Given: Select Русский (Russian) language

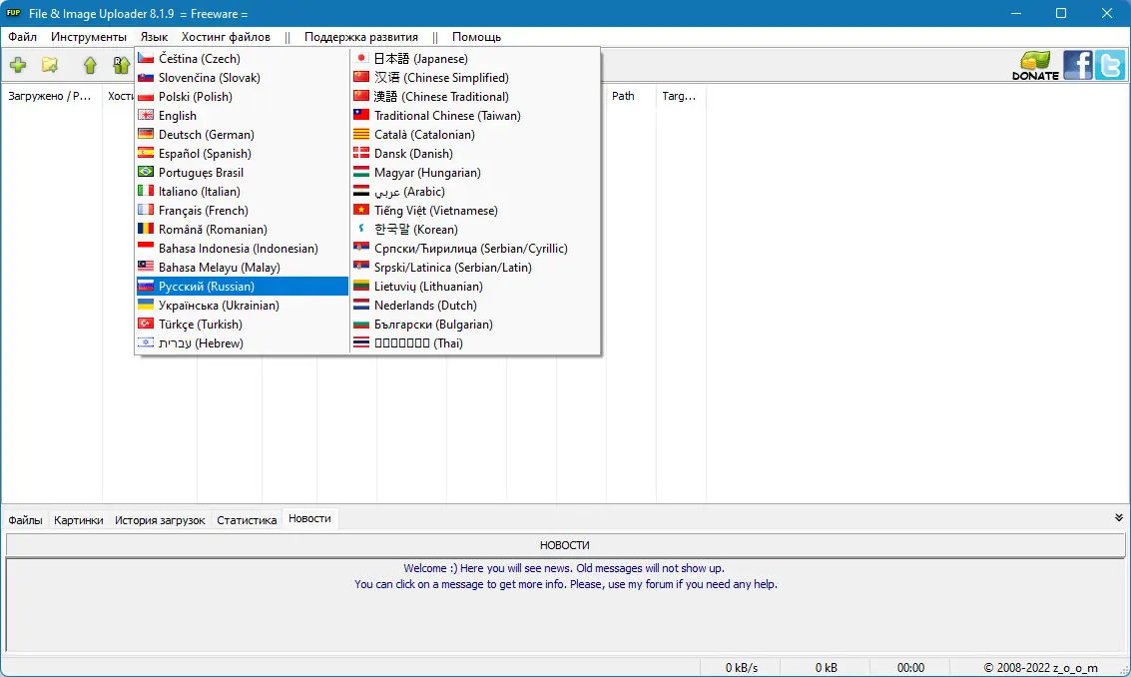Looking at the screenshot, I should [x=243, y=287].
